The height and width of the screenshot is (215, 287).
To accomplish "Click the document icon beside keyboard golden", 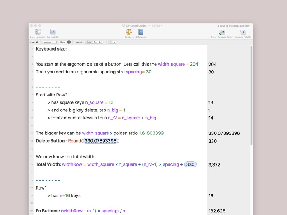I will 124,26.
